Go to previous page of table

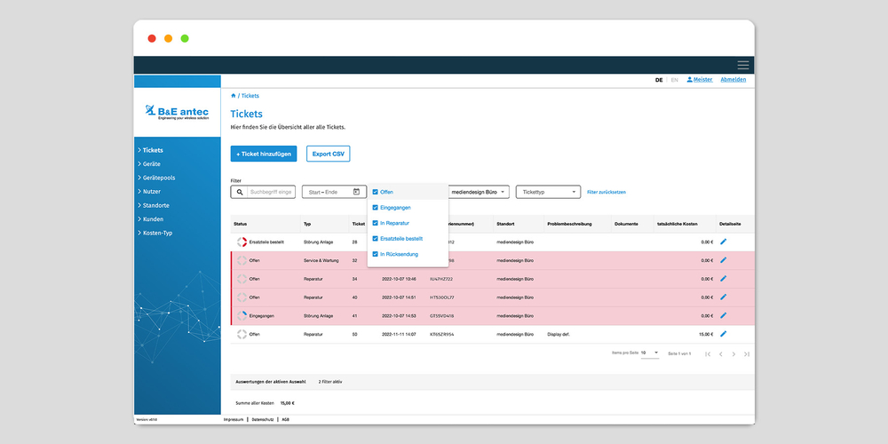point(720,354)
